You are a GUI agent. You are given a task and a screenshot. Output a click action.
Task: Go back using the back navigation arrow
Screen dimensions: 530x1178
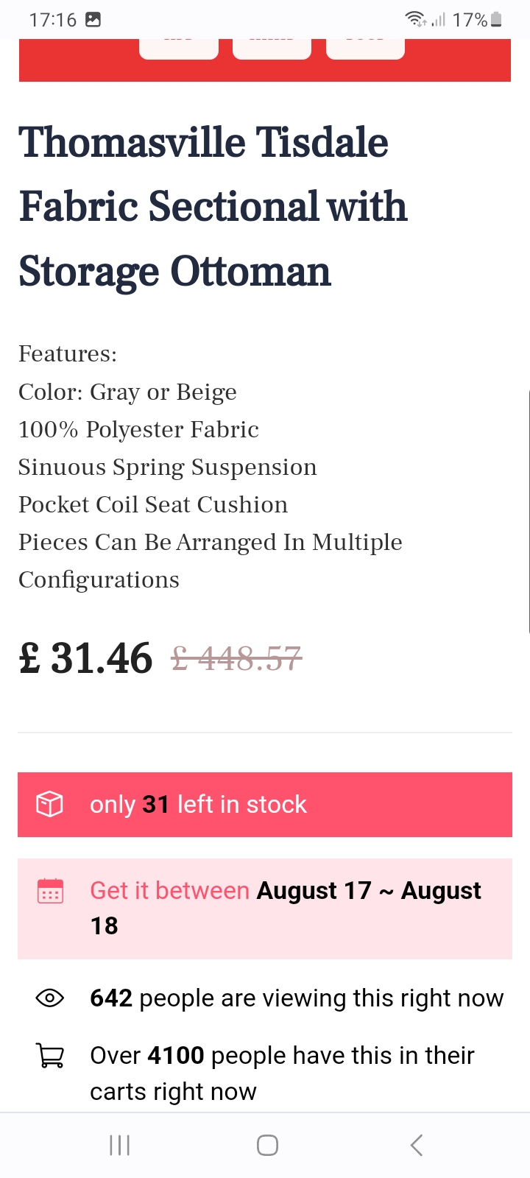pyautogui.click(x=416, y=1145)
